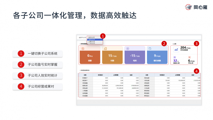Open the blue 银行余额 9.5亿元 card
The image size is (213, 120).
[157, 55]
